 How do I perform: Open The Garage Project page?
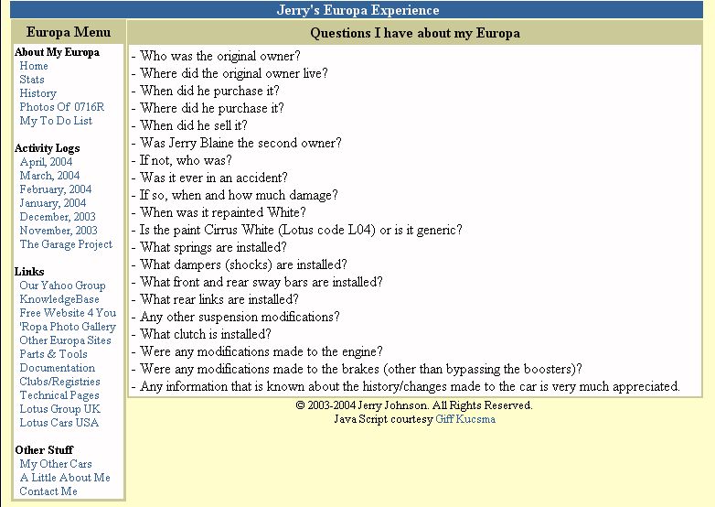pos(66,244)
